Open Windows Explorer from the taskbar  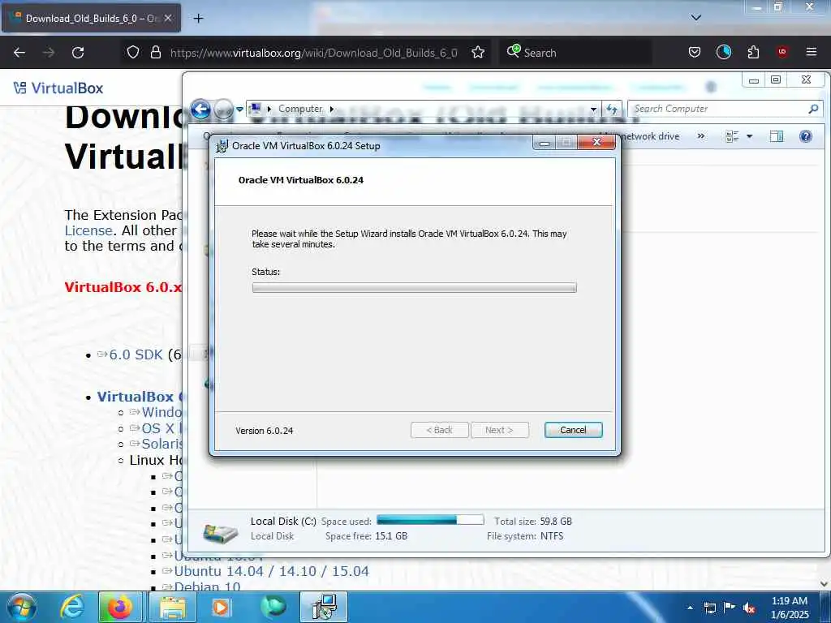click(x=173, y=607)
